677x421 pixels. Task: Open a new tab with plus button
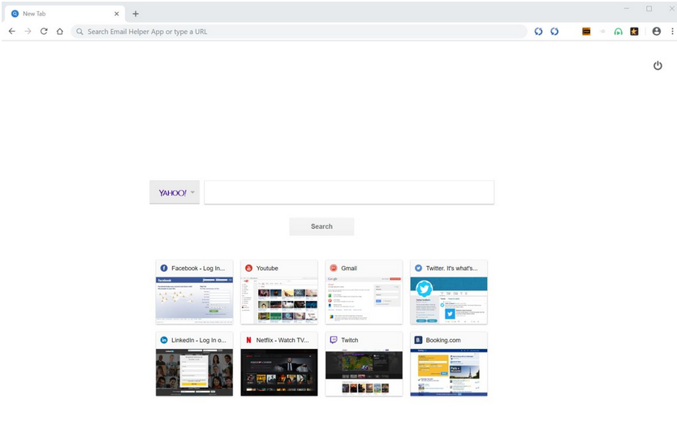tap(136, 14)
